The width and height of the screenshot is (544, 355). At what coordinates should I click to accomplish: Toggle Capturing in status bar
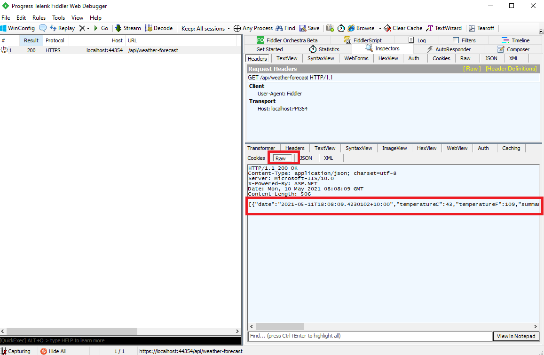click(16, 351)
